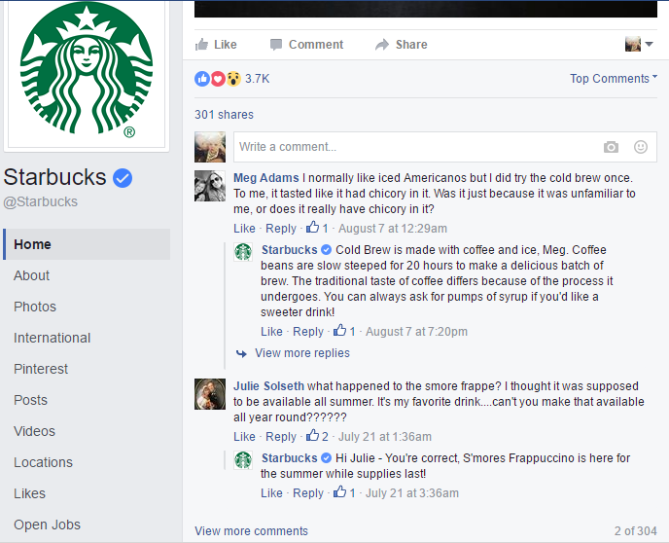The width and height of the screenshot is (669, 543).
Task: Click the page verified badge next to Starbucks title
Action: click(x=123, y=178)
